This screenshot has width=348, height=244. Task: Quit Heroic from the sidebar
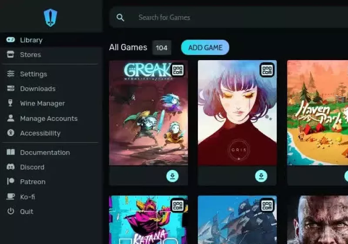coord(26,212)
